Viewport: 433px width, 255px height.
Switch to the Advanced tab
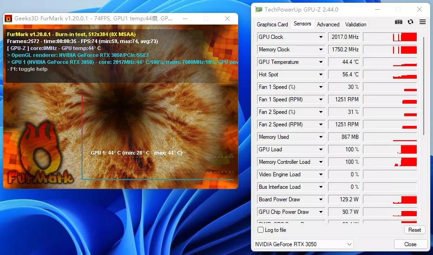[x=328, y=25]
